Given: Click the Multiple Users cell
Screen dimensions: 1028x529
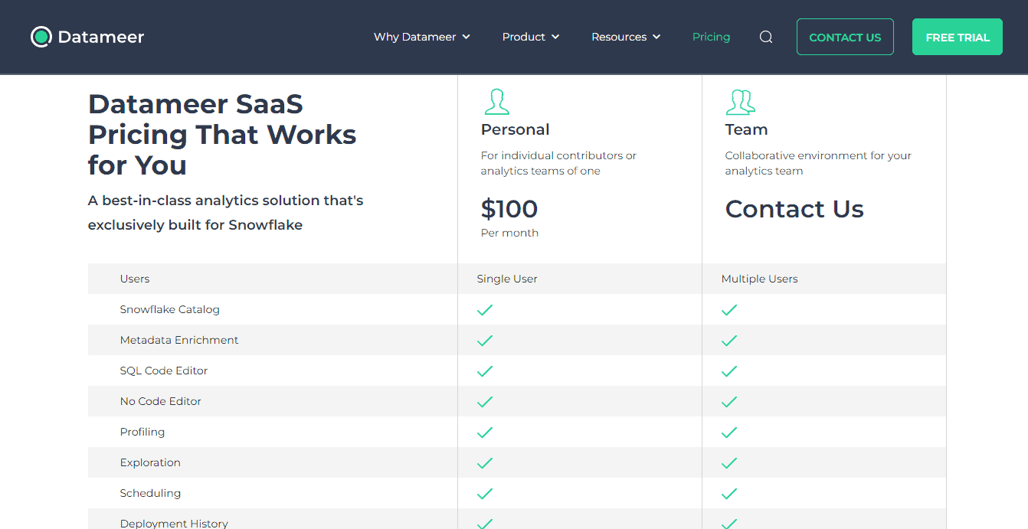Looking at the screenshot, I should 759,279.
